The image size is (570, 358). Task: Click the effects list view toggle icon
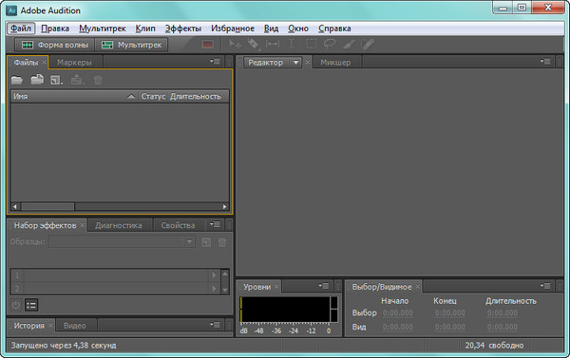pos(31,305)
